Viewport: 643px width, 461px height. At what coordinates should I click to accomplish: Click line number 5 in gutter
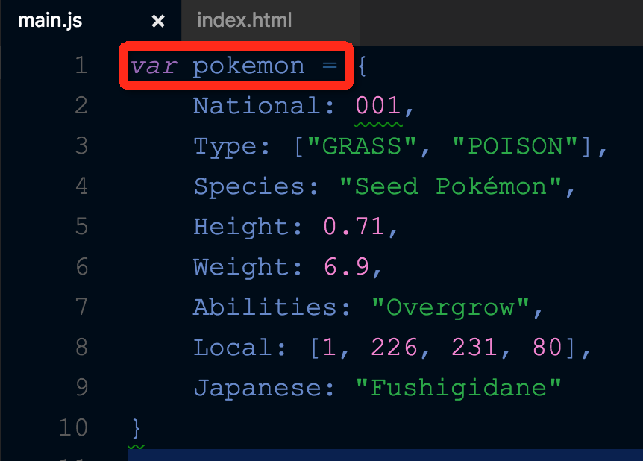pyautogui.click(x=81, y=226)
